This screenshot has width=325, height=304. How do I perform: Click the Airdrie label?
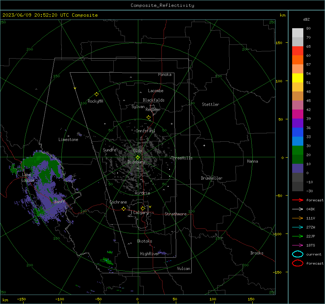[142, 193]
